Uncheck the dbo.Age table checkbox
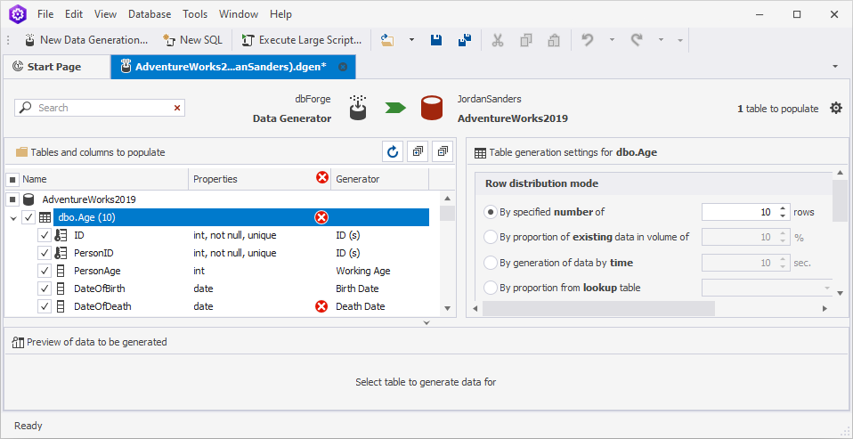The image size is (853, 439). click(x=28, y=217)
